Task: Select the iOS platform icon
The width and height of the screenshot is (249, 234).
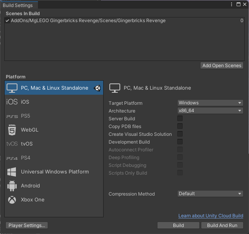Action: coord(12,102)
